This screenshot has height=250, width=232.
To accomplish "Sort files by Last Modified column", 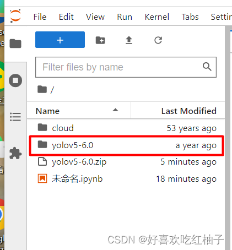I will [188, 111].
